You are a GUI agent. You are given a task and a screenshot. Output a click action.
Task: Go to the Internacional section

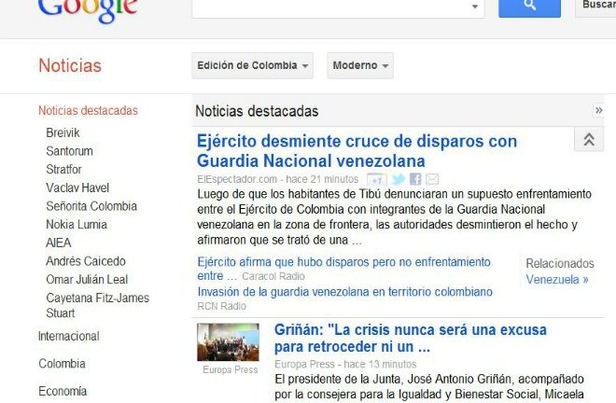pyautogui.click(x=69, y=336)
